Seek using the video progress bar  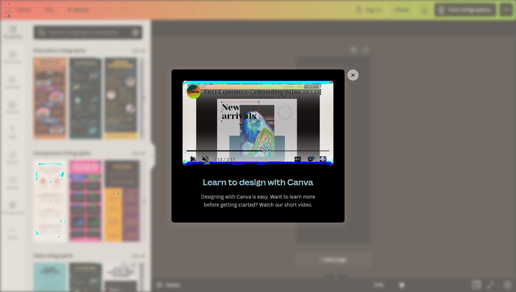(258, 151)
